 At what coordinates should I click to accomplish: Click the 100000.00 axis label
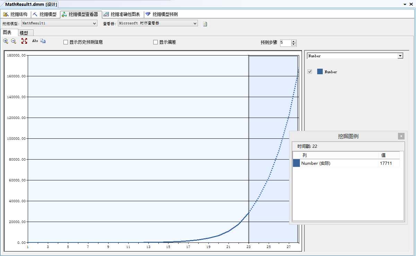(17, 139)
